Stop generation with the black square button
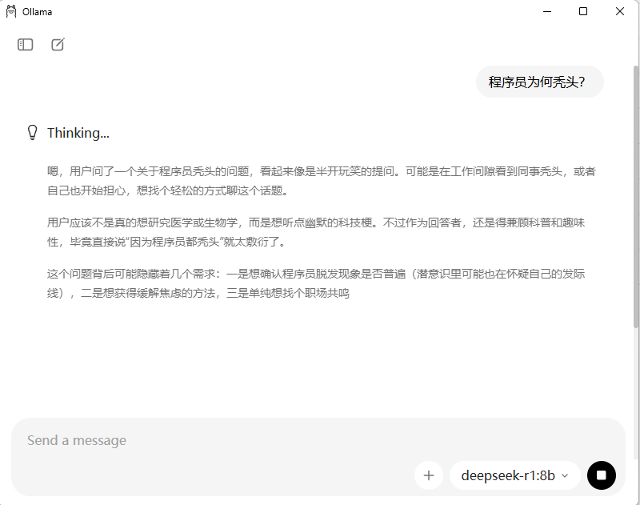The height and width of the screenshot is (505, 640). click(602, 475)
